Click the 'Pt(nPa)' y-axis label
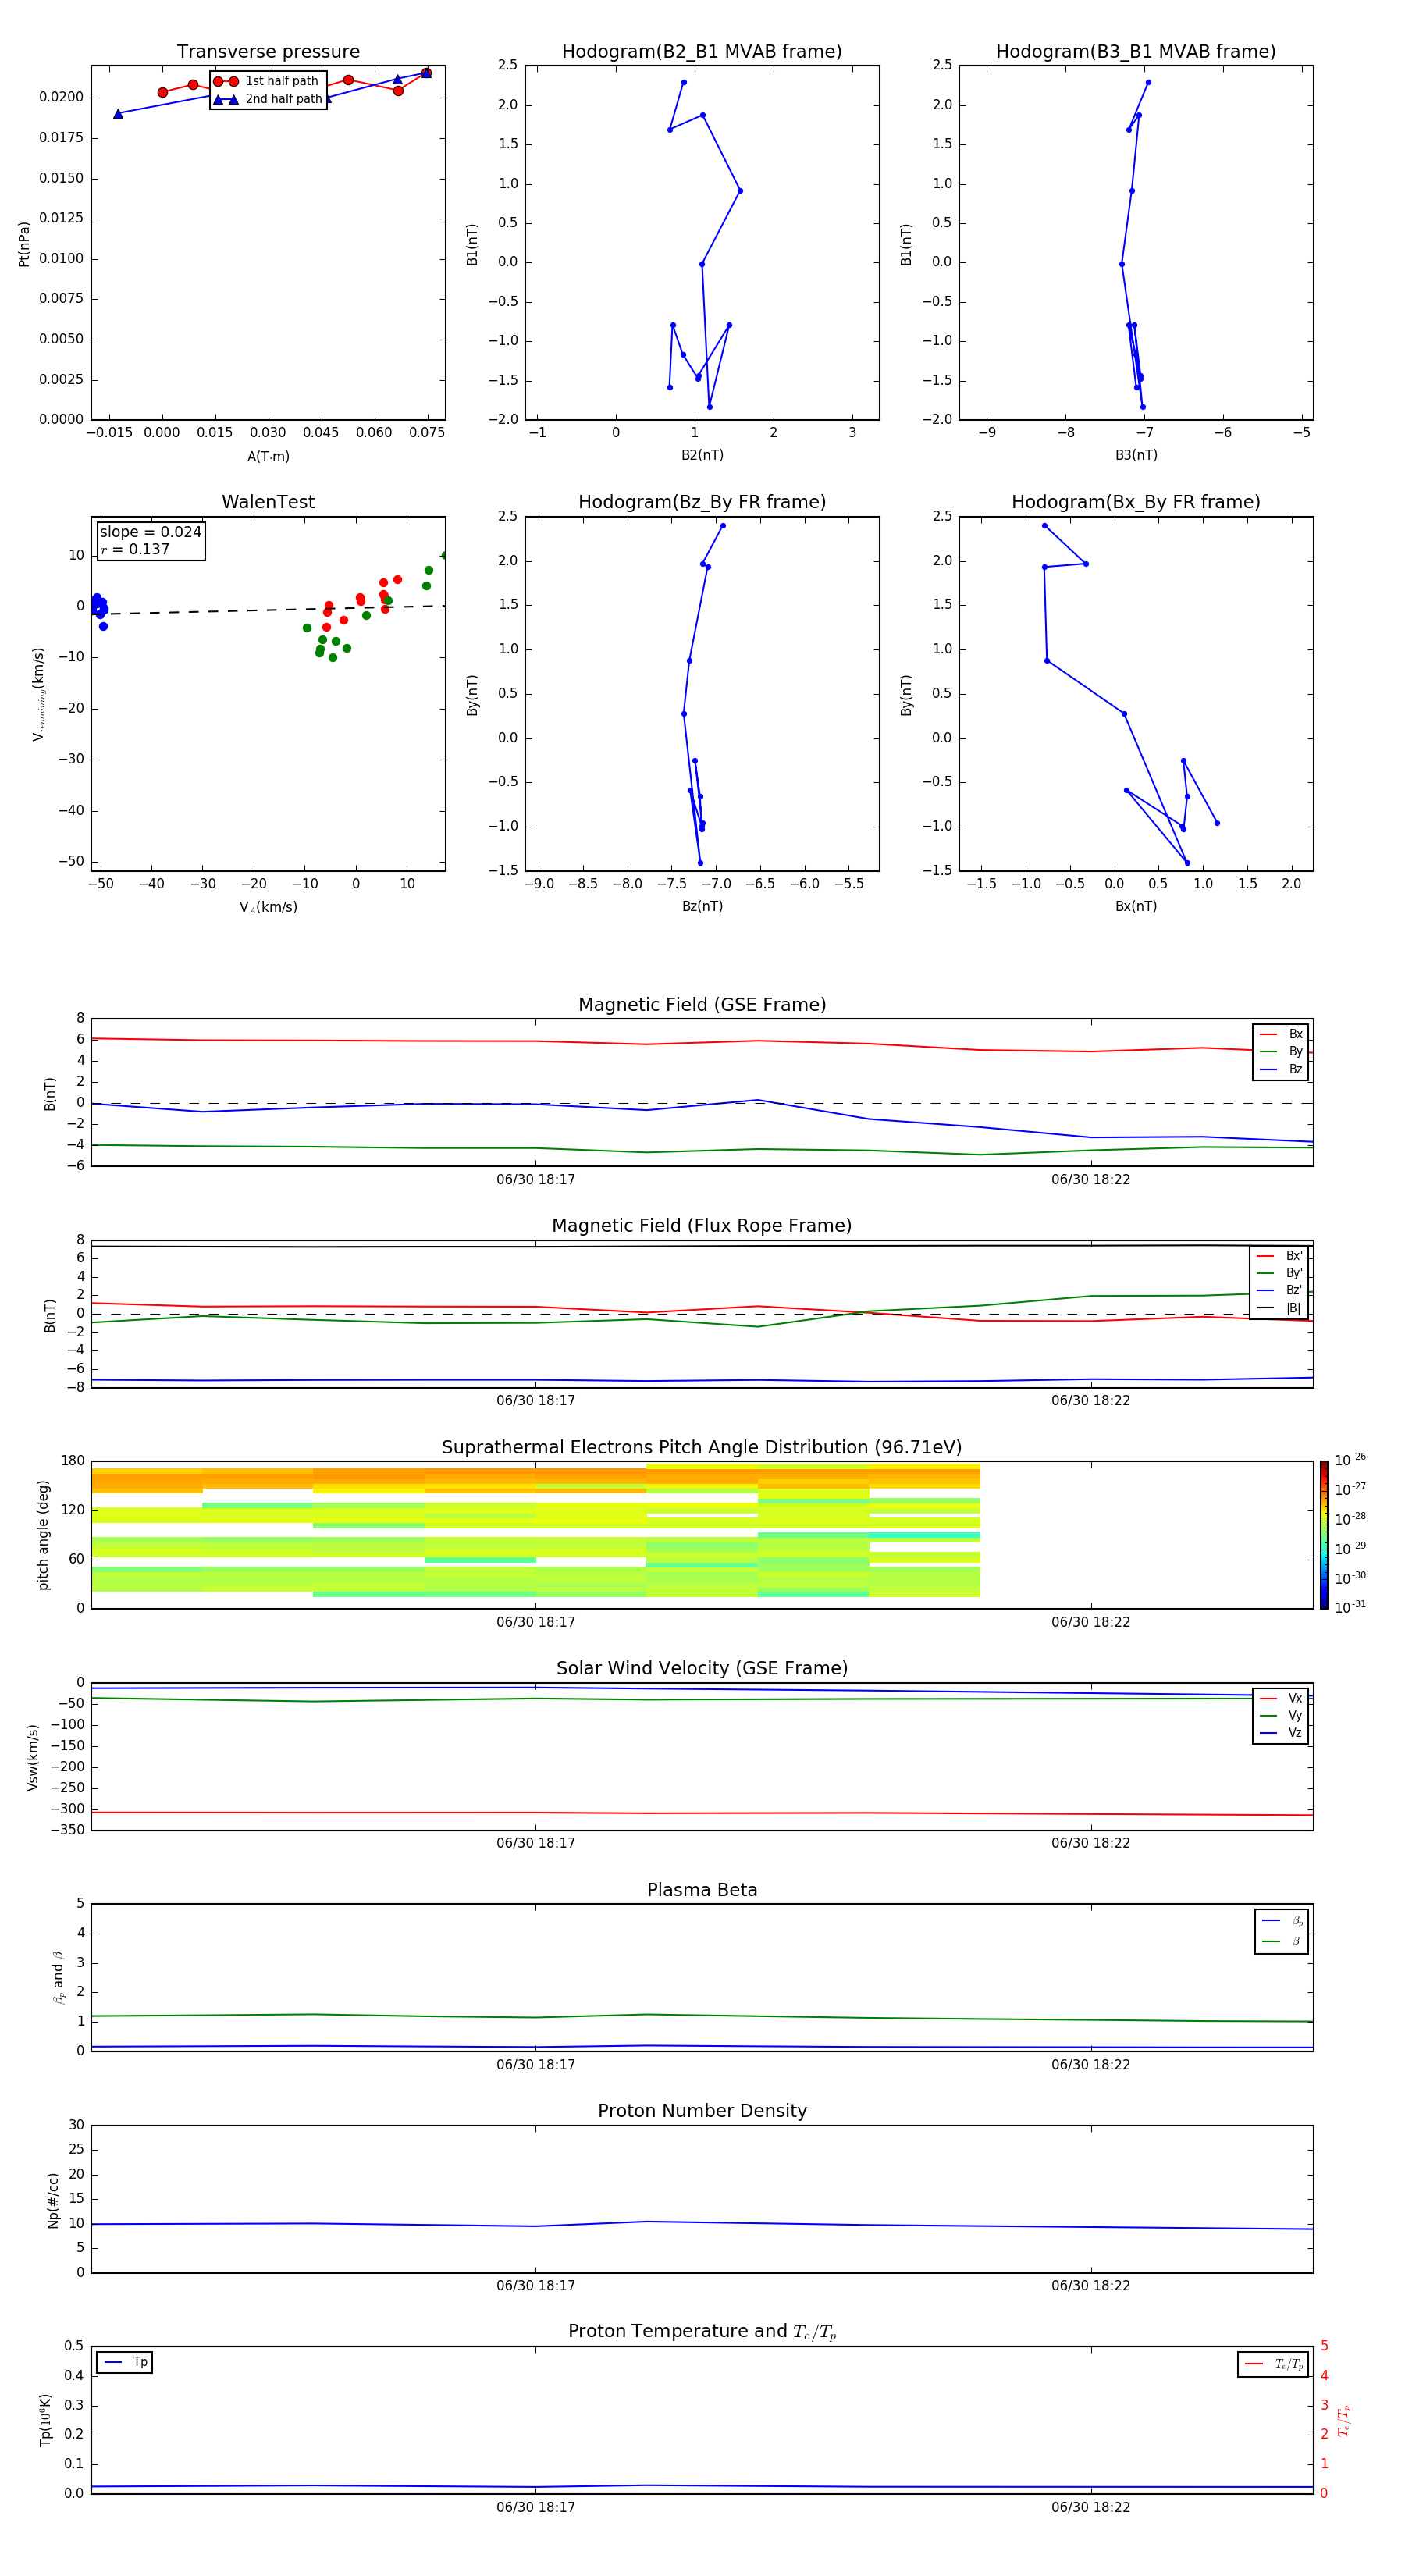 click(x=24, y=244)
